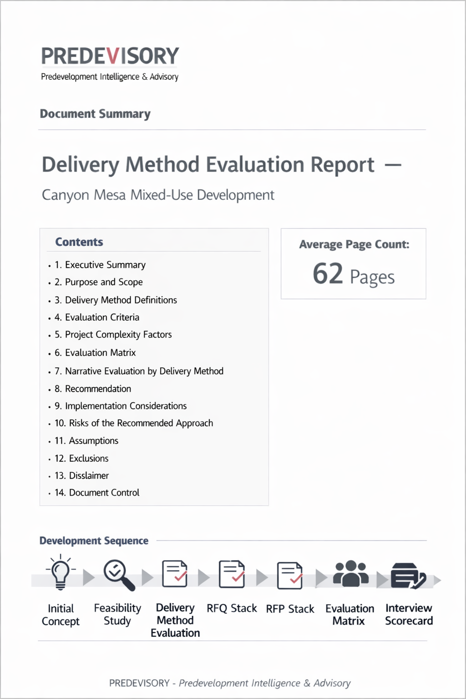The width and height of the screenshot is (466, 699).
Task: Click the 'Development Sequence' heading
Action: 94,541
